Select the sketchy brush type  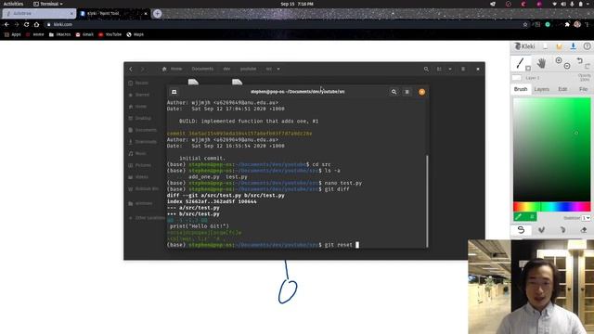563,230
